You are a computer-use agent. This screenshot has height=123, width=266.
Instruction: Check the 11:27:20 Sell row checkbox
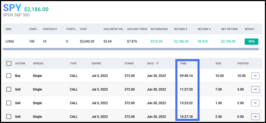click(x=9, y=89)
